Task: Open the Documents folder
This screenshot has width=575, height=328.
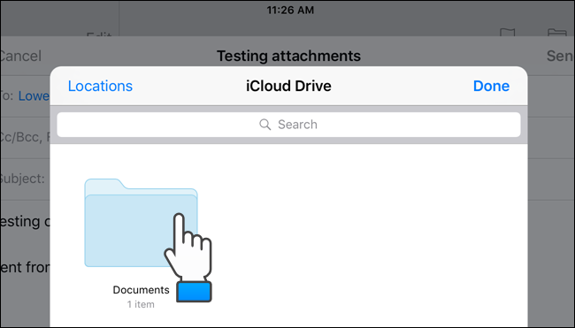Action: [x=142, y=223]
